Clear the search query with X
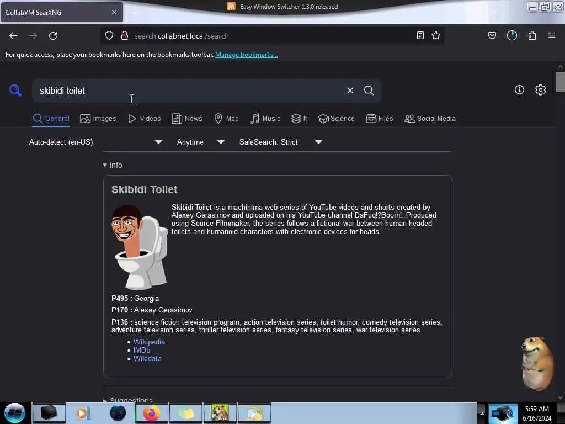 [350, 91]
